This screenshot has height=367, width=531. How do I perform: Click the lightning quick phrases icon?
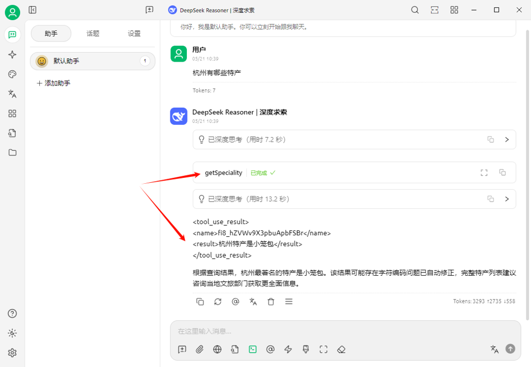point(288,349)
